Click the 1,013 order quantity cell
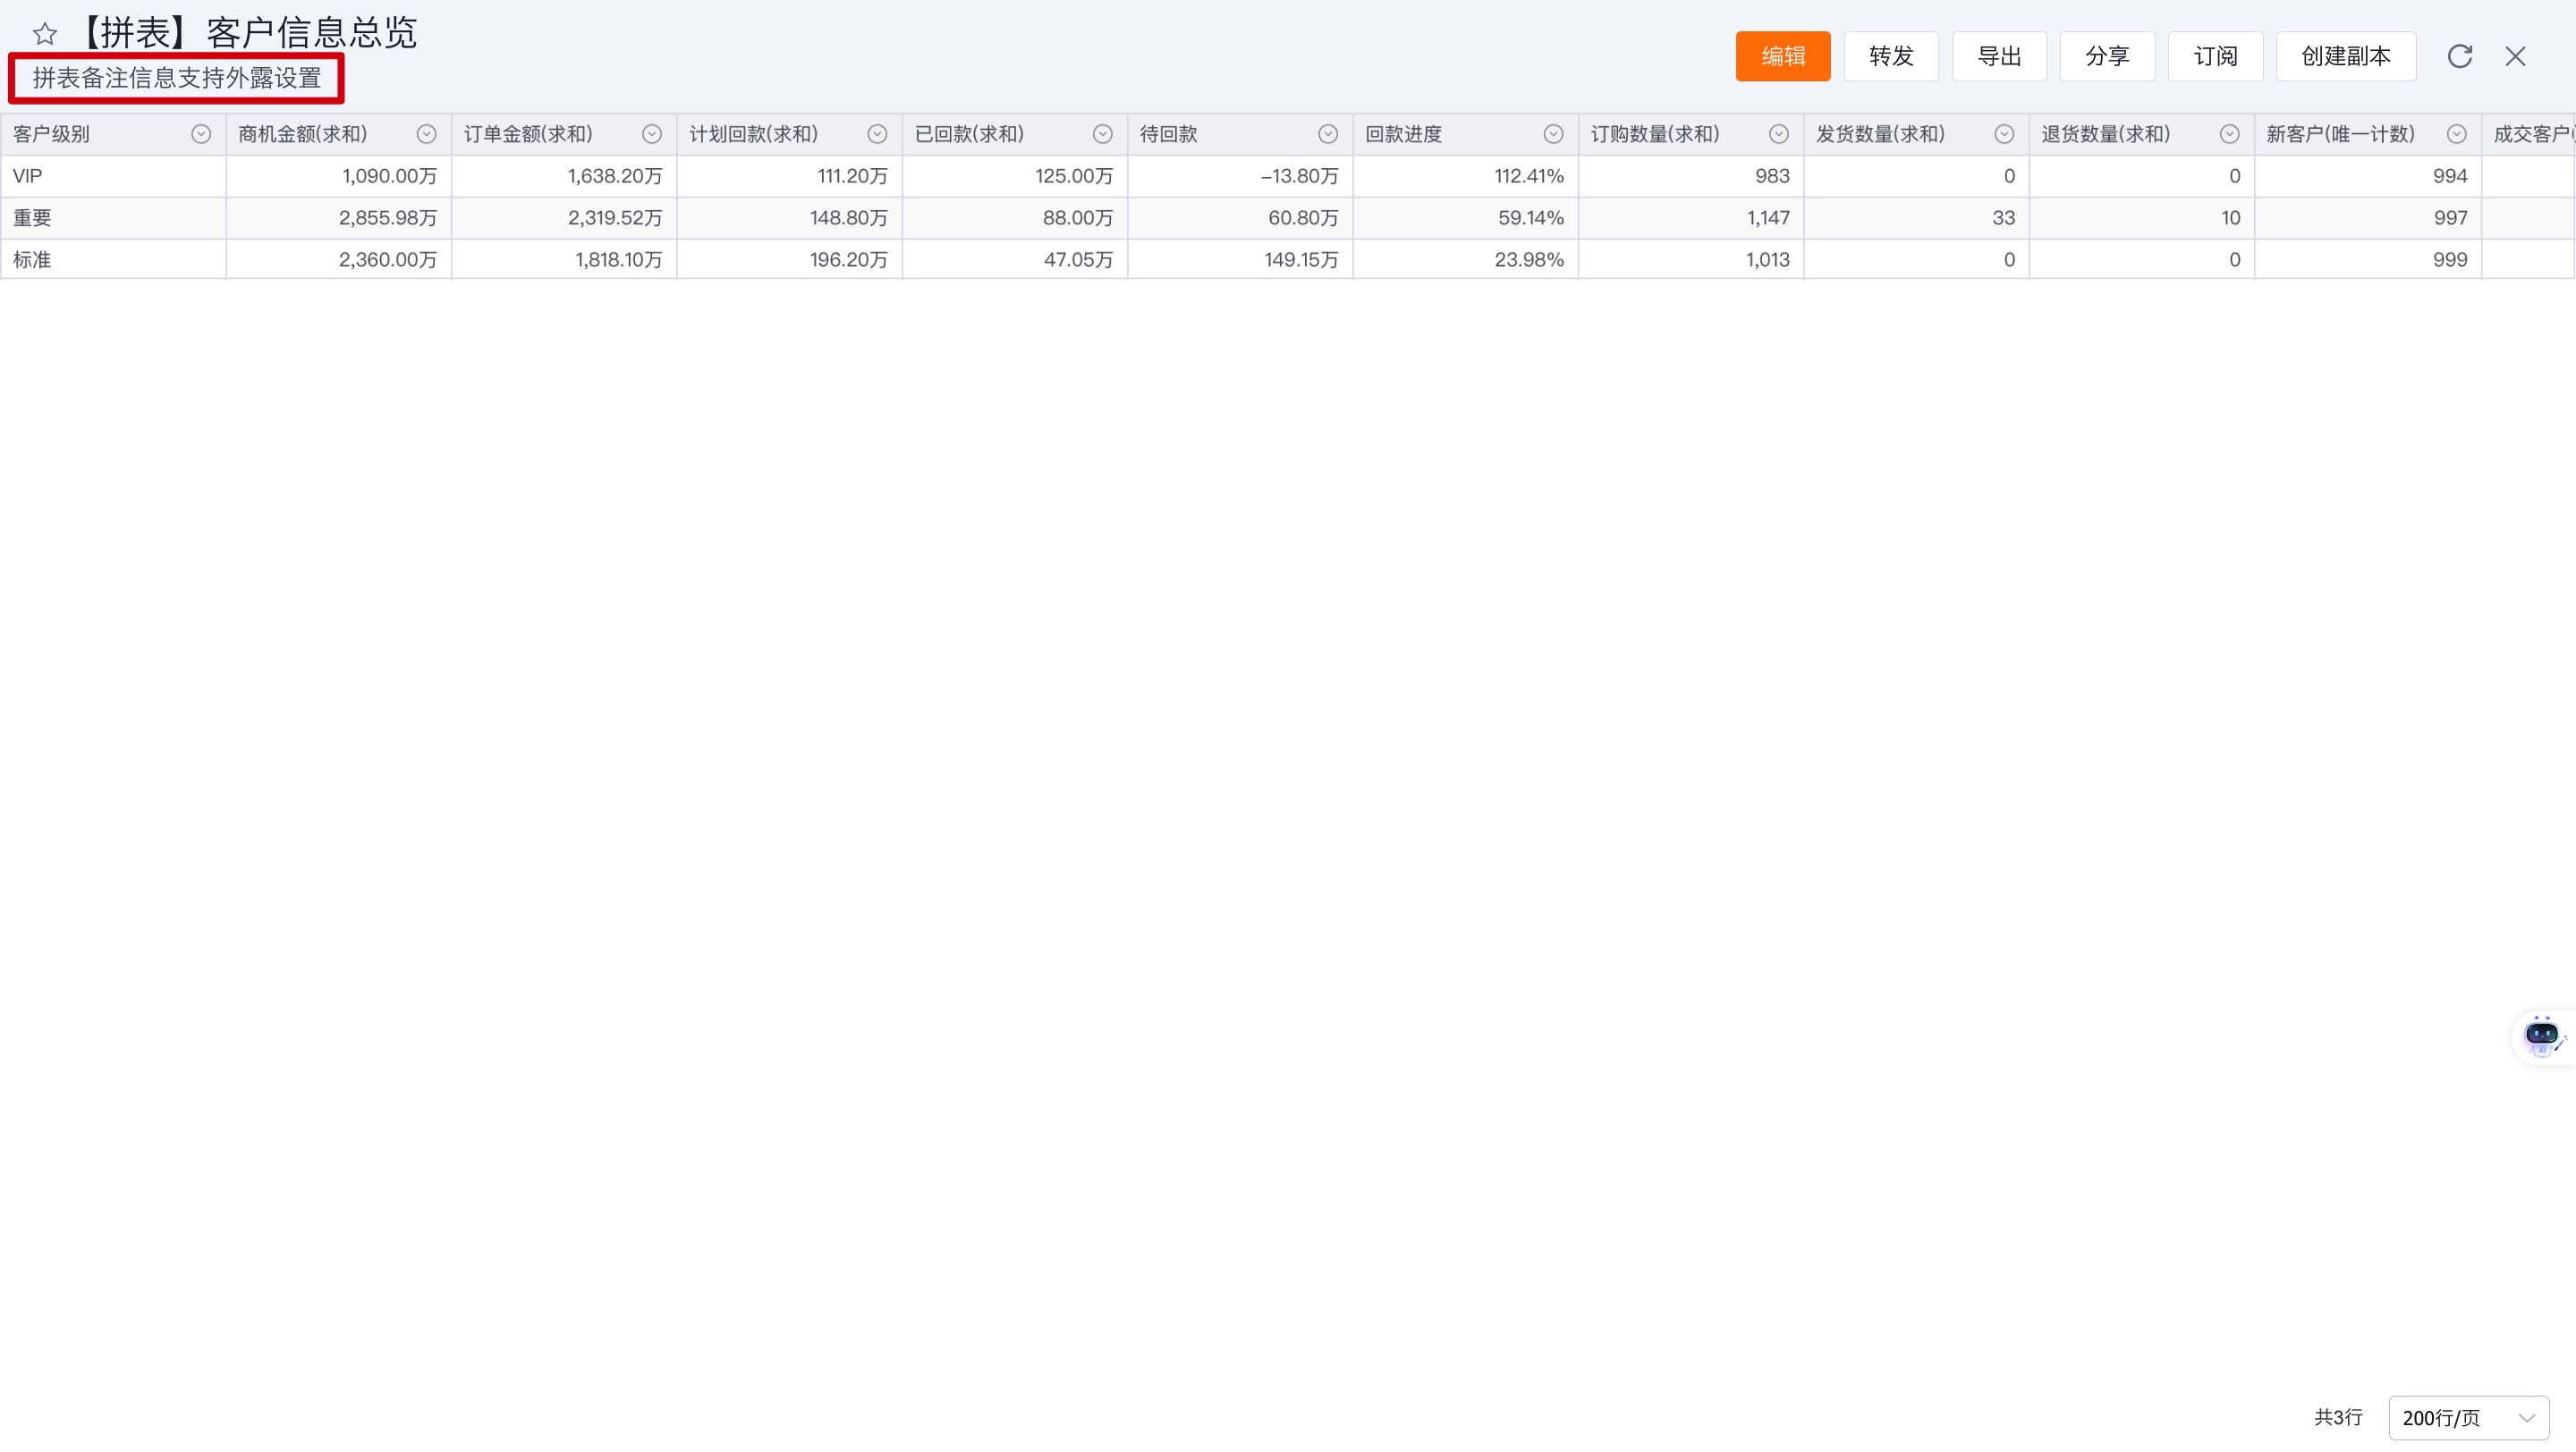This screenshot has height=1452, width=2576. coord(1691,260)
